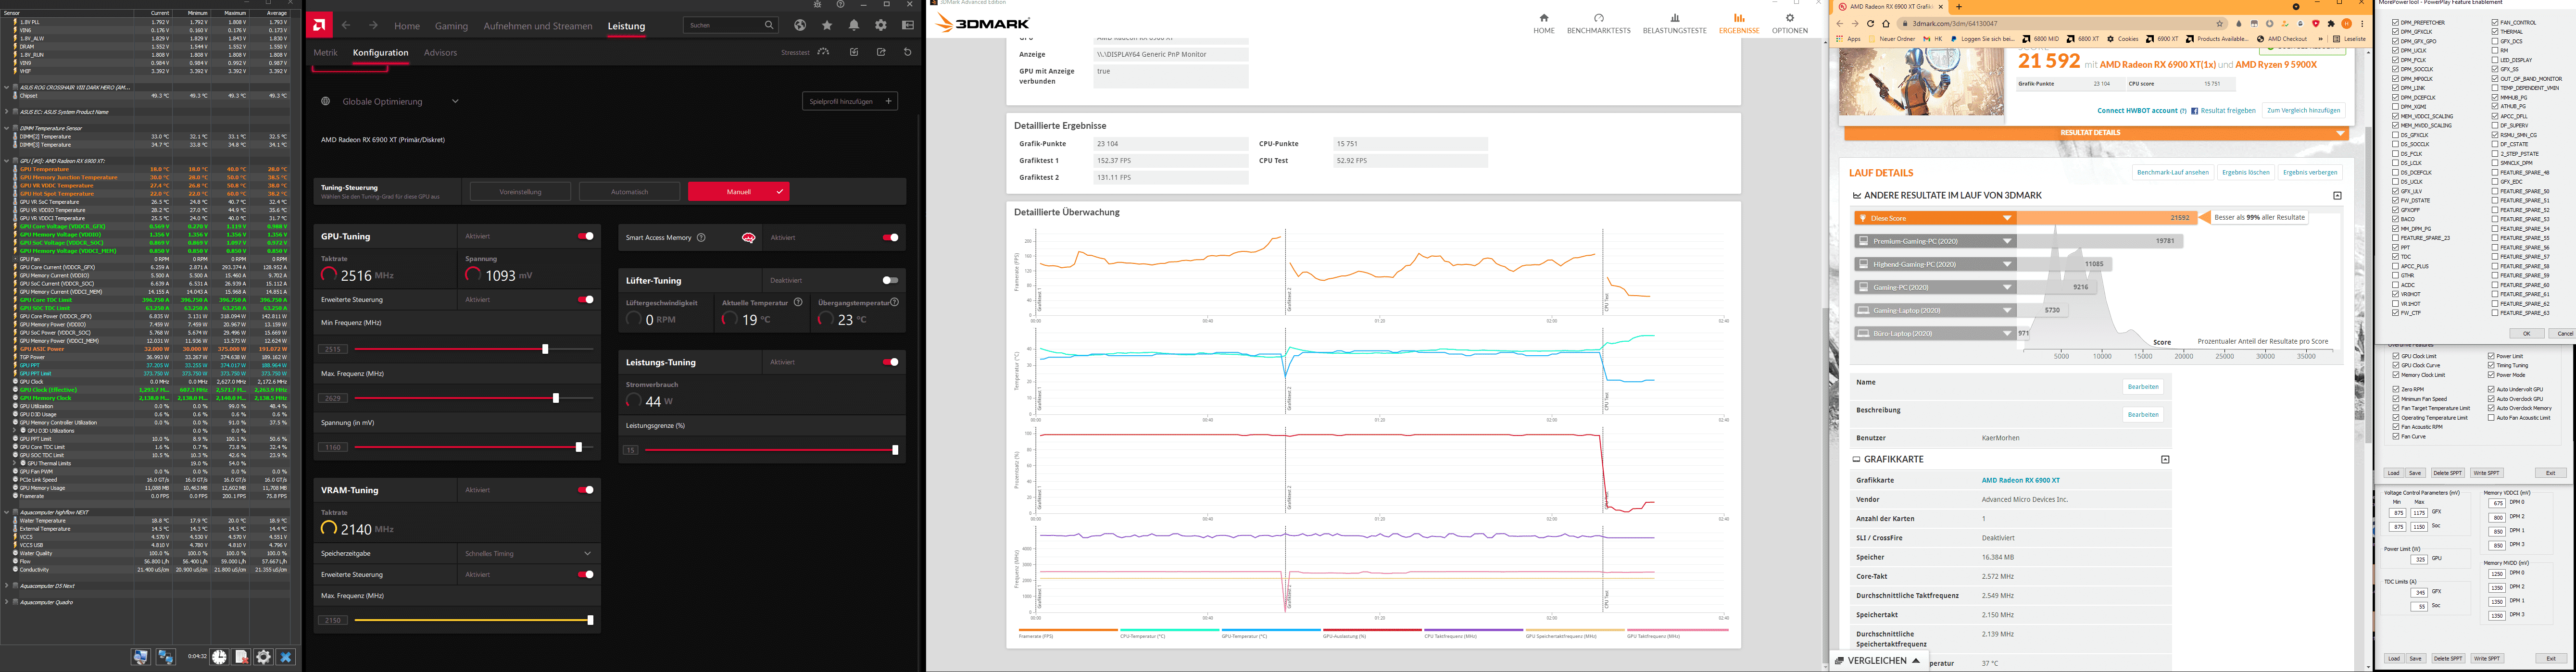Click the import tuning profile icon

point(854,52)
